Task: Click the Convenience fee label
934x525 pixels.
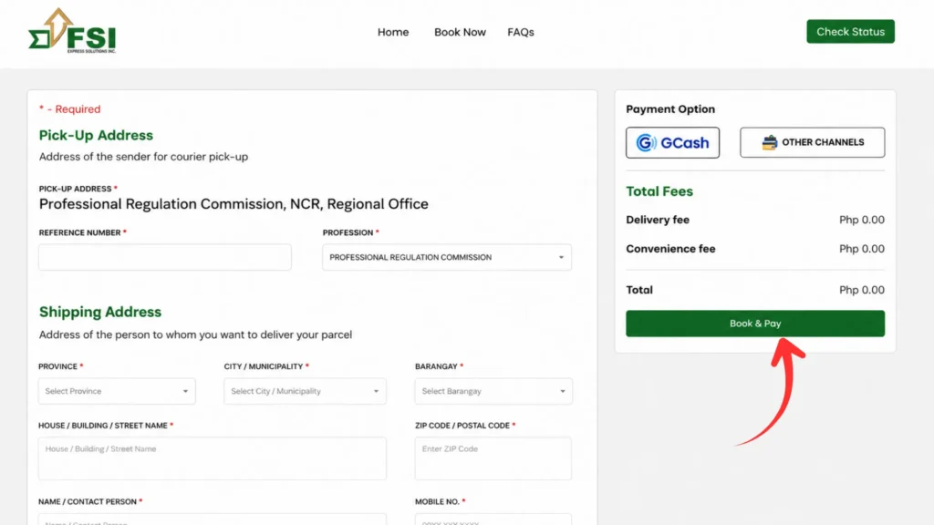Action: coord(670,249)
